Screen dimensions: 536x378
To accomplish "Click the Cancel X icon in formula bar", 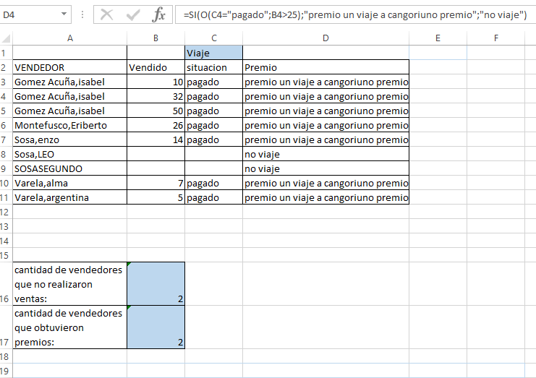I will click(x=107, y=14).
